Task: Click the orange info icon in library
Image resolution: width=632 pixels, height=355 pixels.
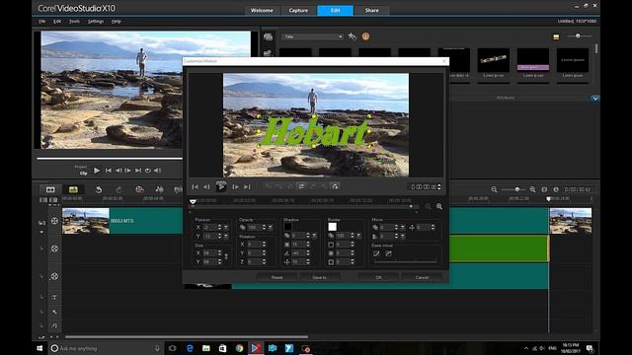Action: point(365,36)
